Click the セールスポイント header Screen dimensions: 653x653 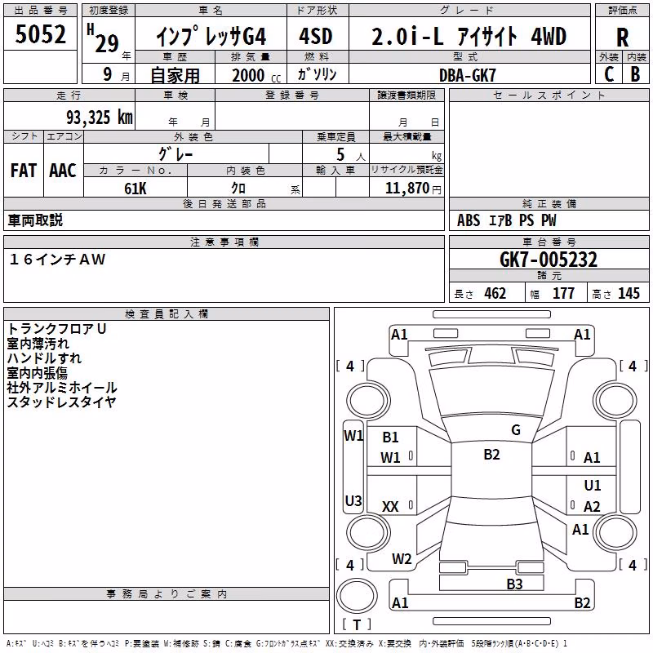point(549,96)
